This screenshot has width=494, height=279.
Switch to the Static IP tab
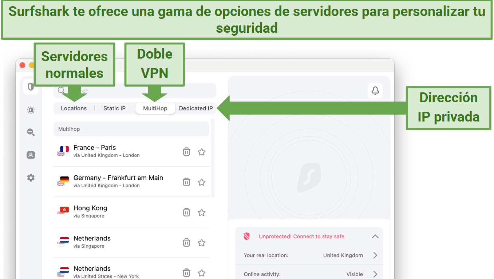click(114, 108)
